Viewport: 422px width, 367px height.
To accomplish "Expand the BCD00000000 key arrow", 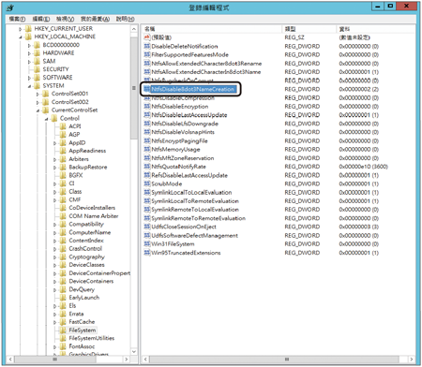I will tap(29, 46).
